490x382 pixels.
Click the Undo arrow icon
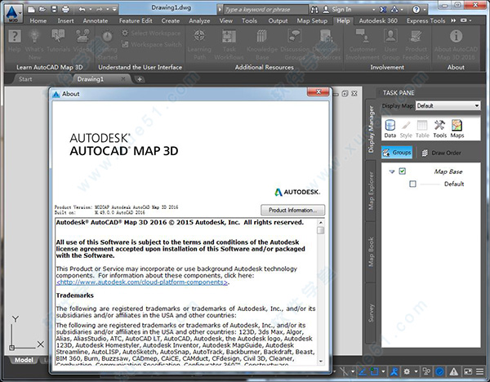[82, 10]
